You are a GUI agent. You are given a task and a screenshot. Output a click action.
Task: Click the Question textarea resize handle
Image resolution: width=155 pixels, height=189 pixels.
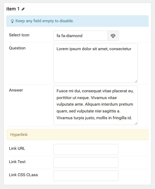click(136, 81)
